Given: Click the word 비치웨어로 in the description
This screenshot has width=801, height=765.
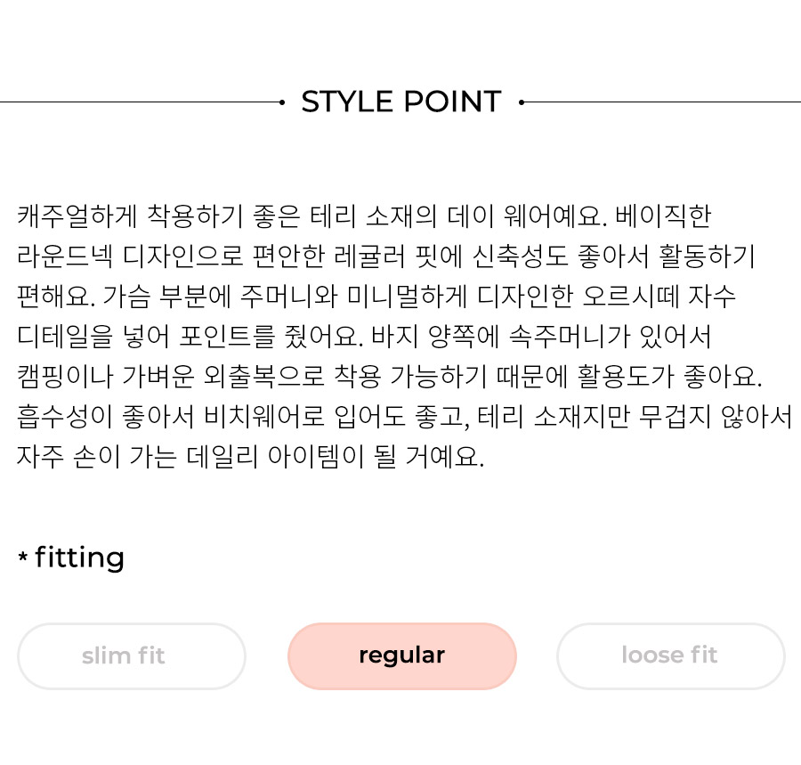Looking at the screenshot, I should click(264, 417).
